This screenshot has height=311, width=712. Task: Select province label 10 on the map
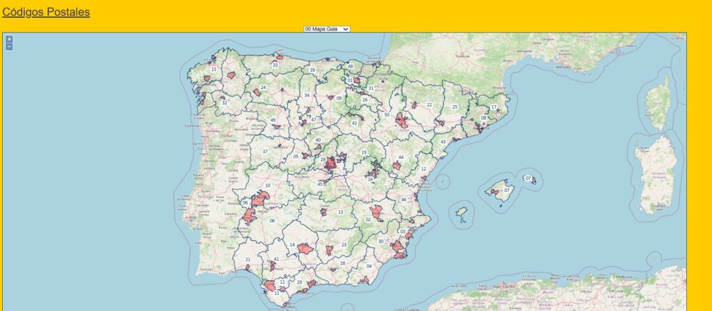pos(268,186)
